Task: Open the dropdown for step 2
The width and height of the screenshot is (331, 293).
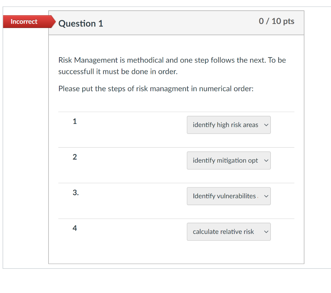Action: [x=229, y=160]
